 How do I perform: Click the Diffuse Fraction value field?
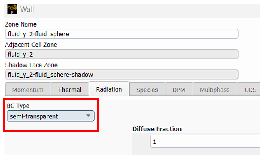point(205,141)
